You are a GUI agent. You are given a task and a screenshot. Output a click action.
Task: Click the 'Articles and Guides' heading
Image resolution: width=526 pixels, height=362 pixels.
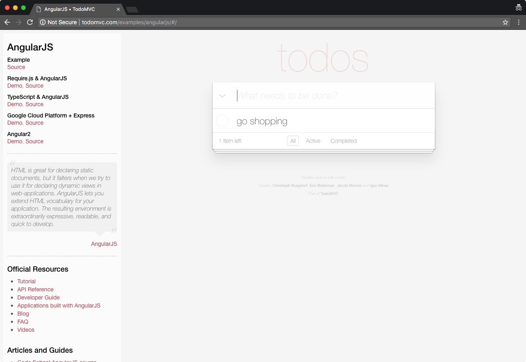tap(40, 350)
